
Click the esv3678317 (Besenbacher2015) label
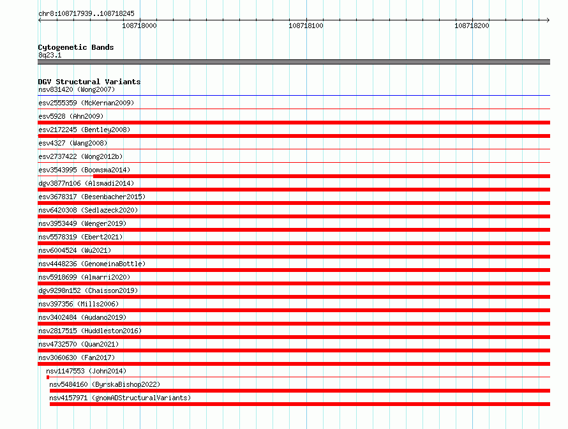click(92, 197)
